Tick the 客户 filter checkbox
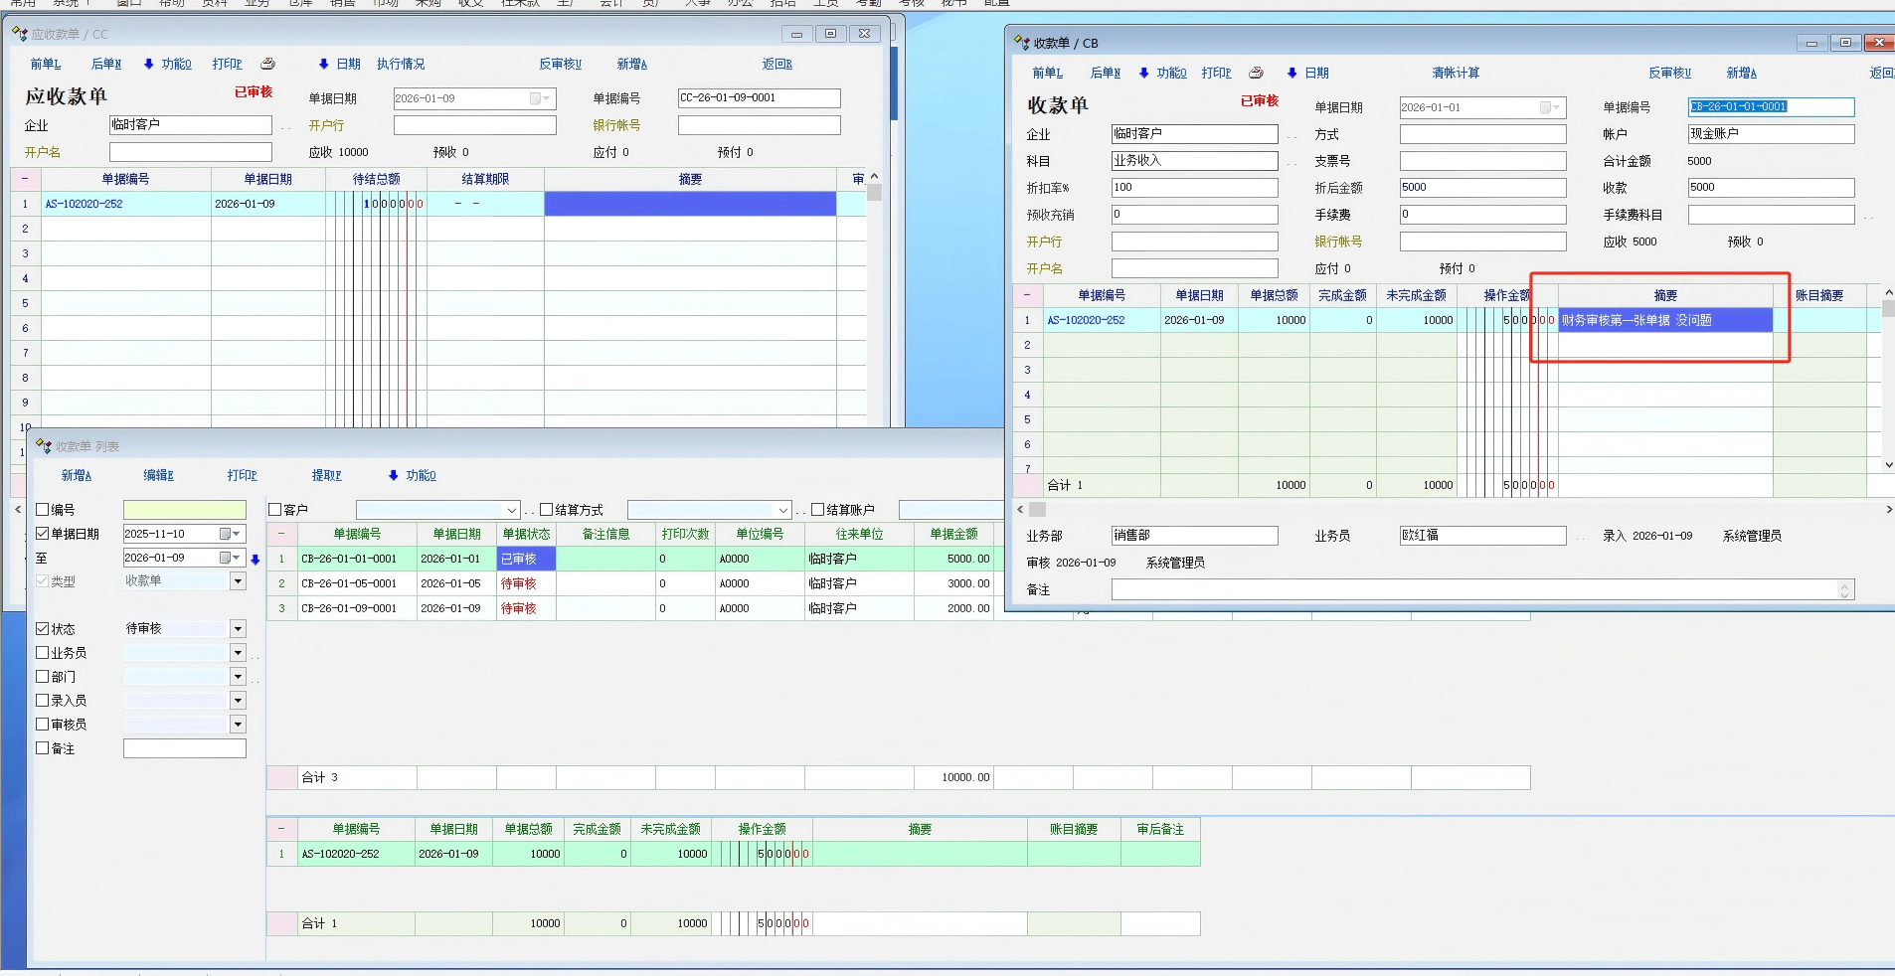Screen dimensions: 1895x976 (275, 510)
